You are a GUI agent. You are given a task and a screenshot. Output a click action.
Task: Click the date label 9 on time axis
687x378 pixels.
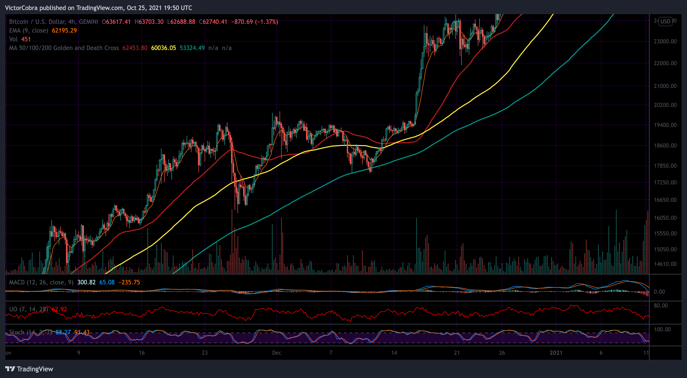pyautogui.click(x=78, y=353)
